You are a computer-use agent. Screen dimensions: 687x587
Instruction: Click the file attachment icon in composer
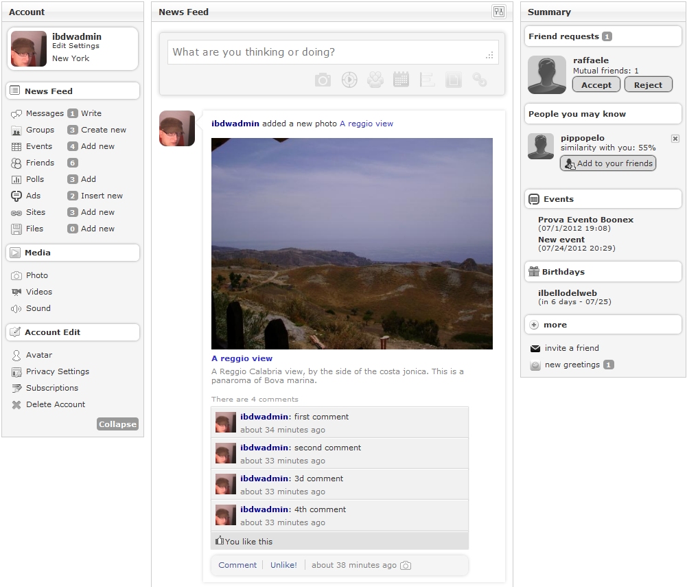[453, 80]
